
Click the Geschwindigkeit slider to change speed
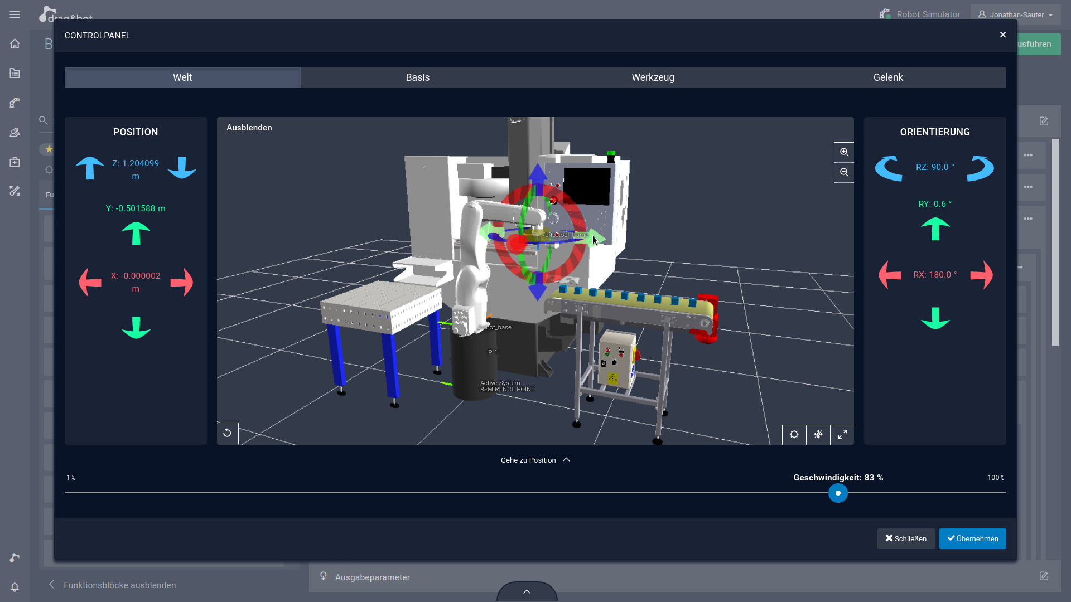838,493
